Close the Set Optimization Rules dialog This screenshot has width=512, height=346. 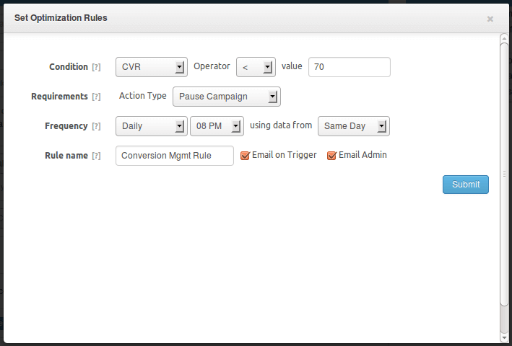490,19
